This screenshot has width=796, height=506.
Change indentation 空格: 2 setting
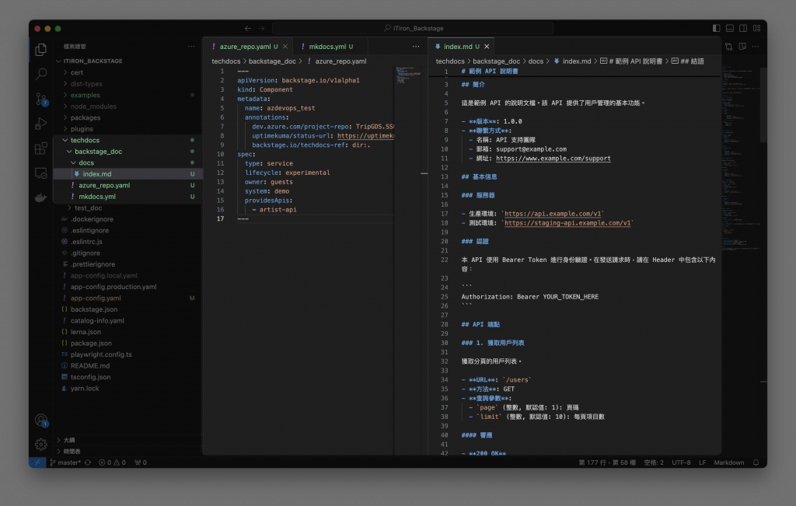pos(653,462)
